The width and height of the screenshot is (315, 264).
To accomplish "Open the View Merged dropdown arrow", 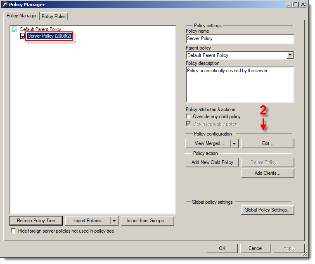I will coord(234,143).
